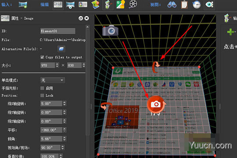
Task: Click the 视图: toolbar label
Action: 155,4
